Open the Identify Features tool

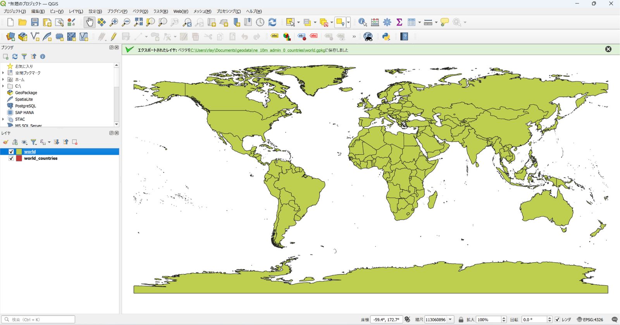(x=362, y=22)
